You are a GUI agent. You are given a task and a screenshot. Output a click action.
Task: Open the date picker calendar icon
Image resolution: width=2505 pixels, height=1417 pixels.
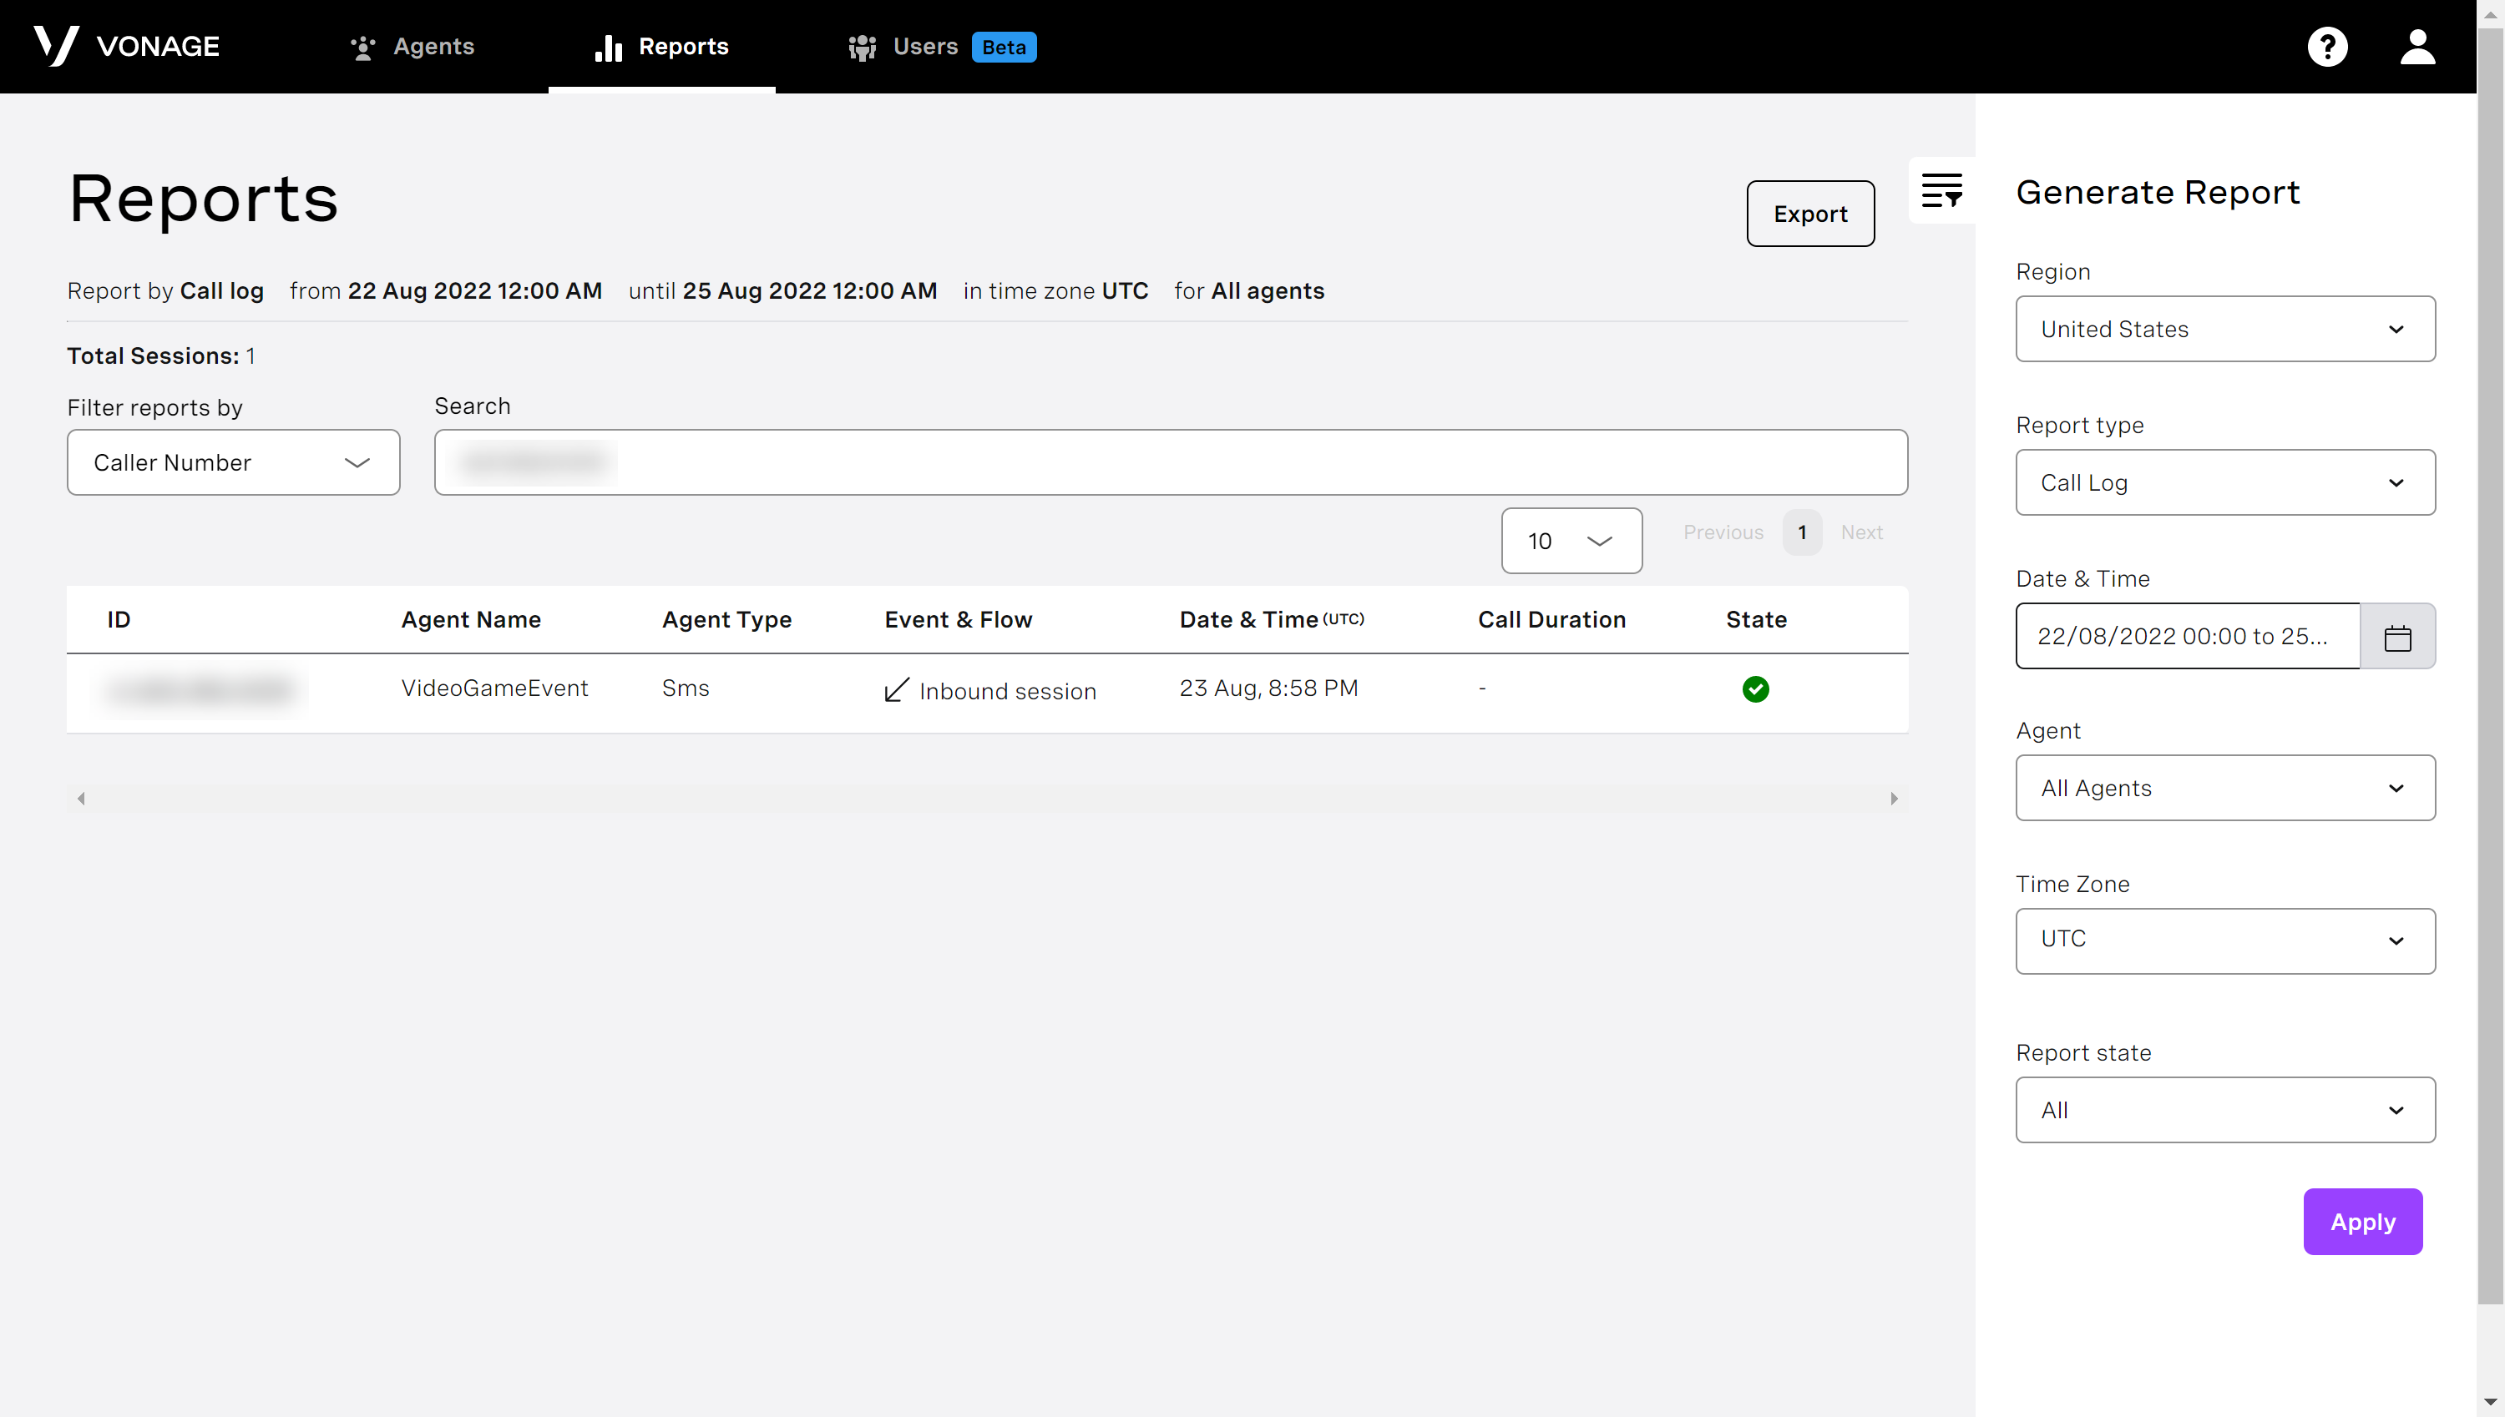coord(2397,638)
